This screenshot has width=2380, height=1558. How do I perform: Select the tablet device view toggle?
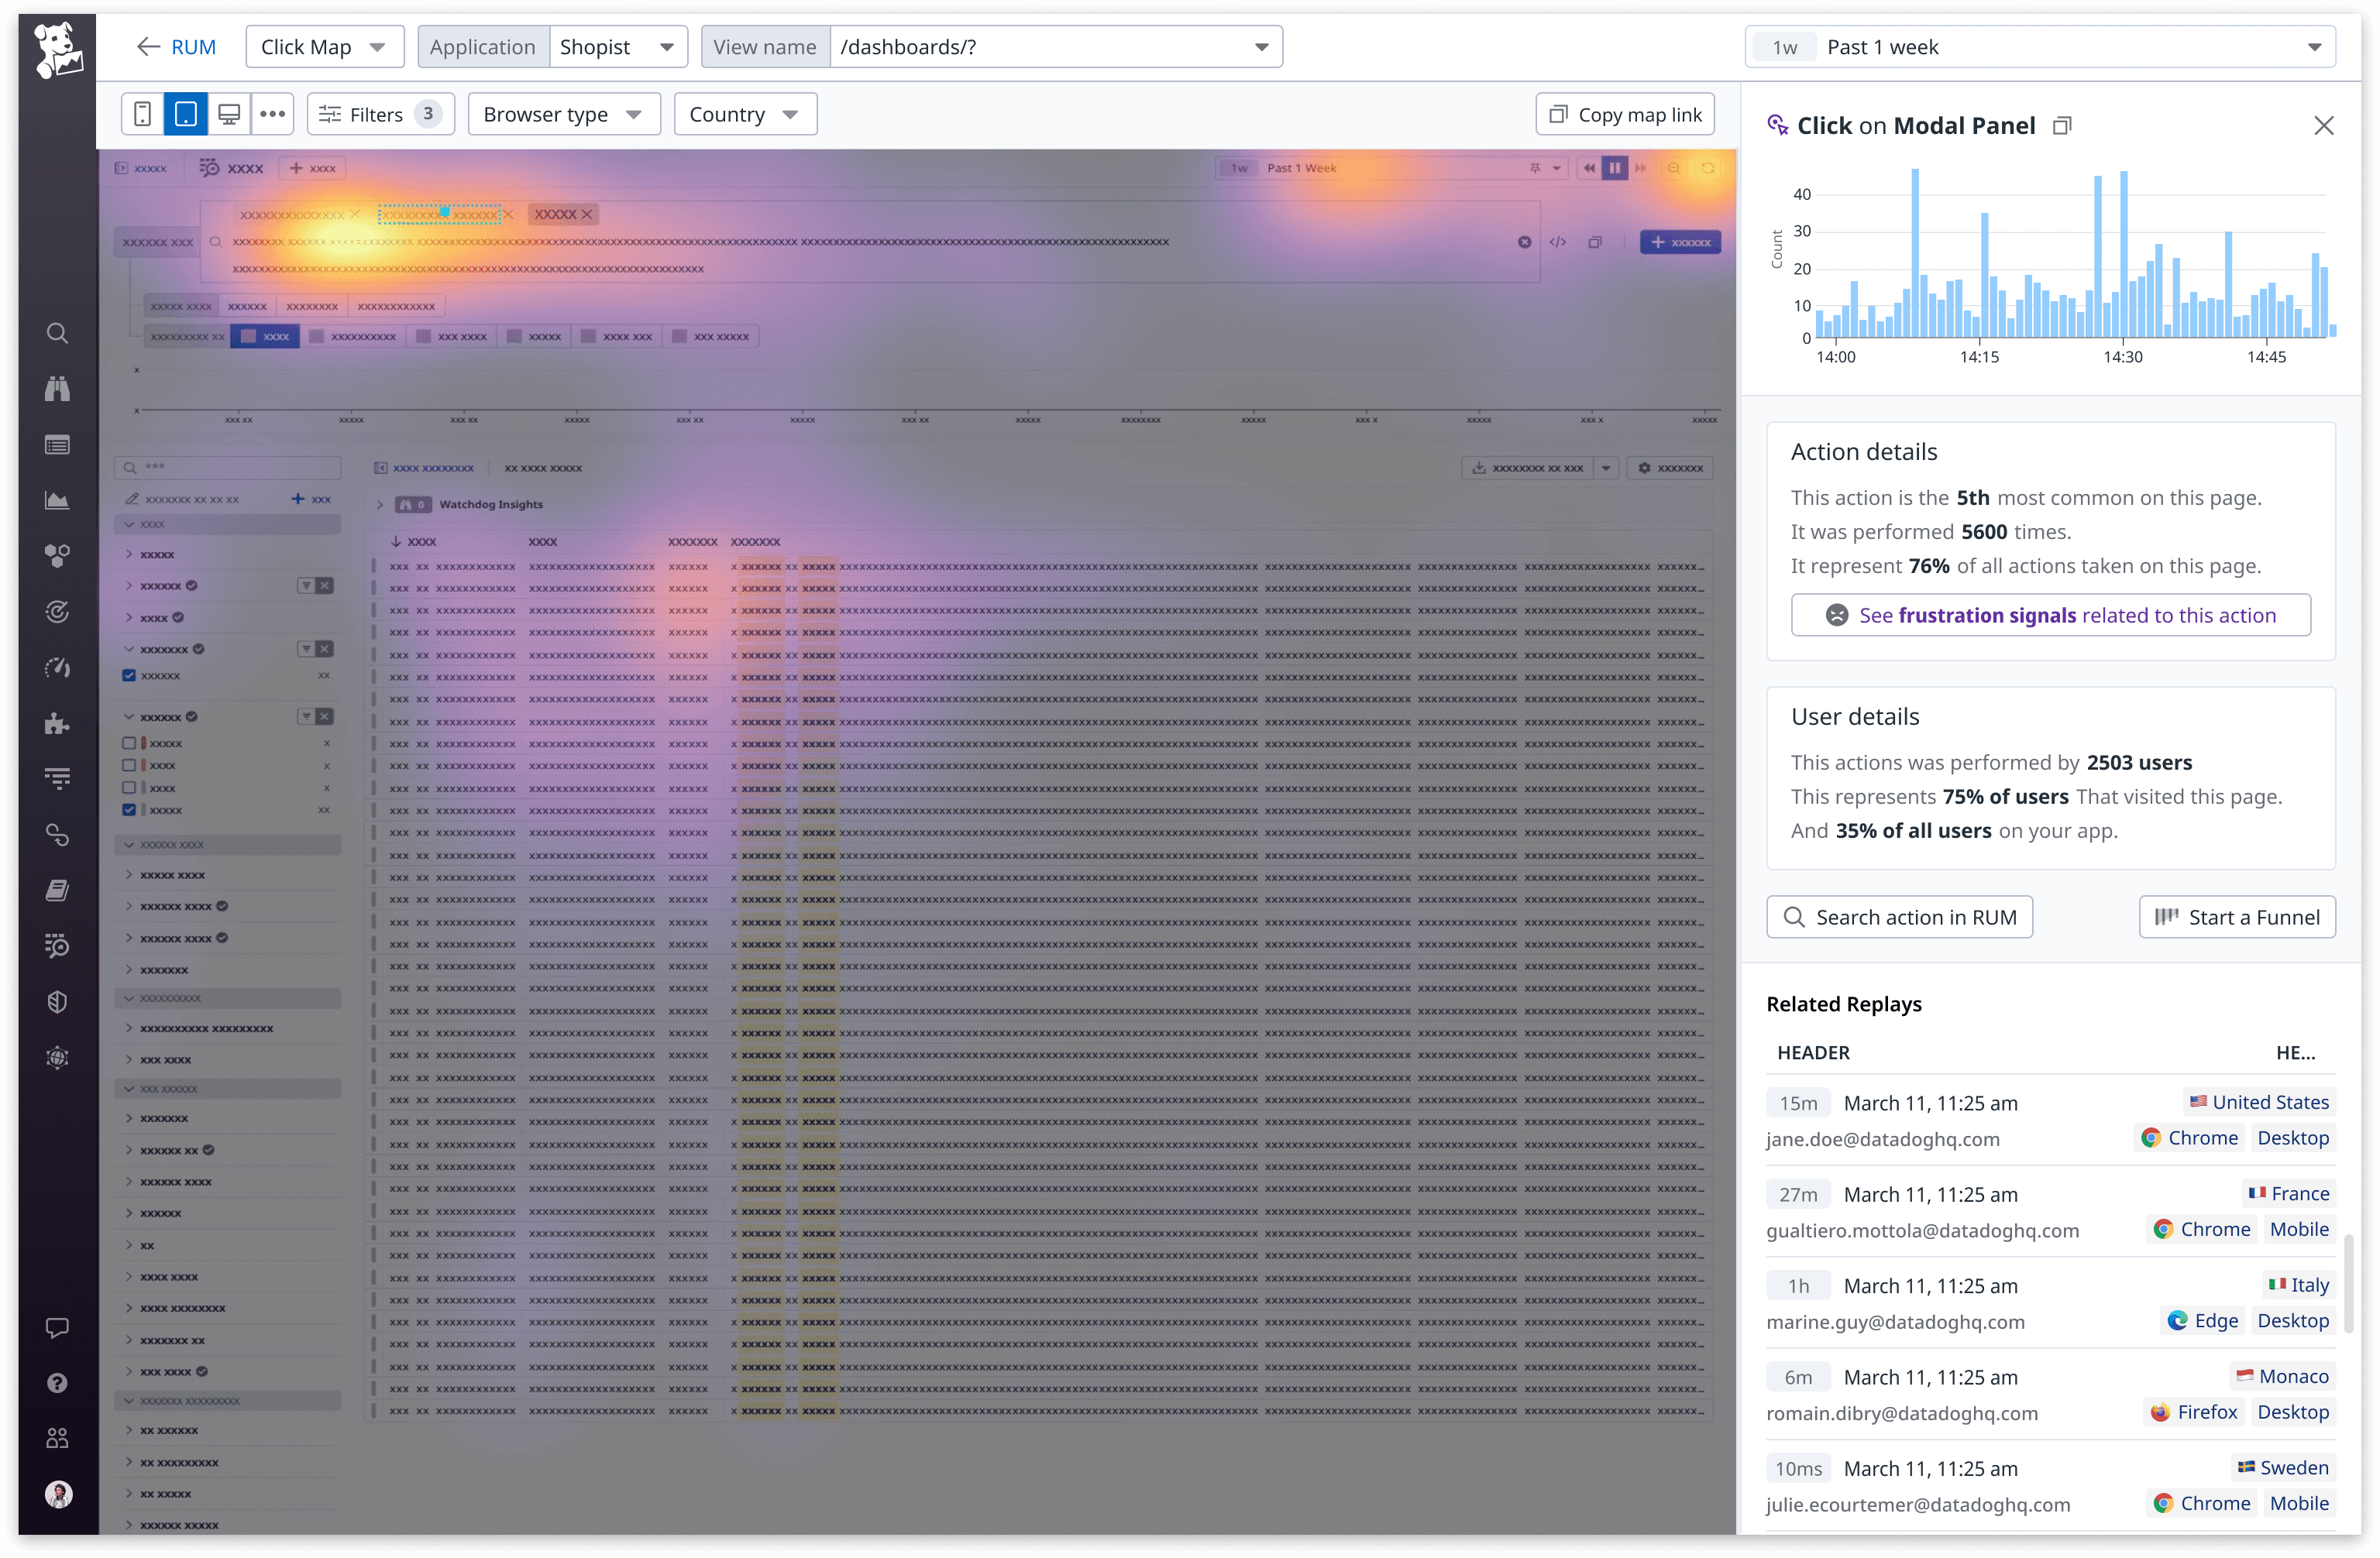coord(186,114)
